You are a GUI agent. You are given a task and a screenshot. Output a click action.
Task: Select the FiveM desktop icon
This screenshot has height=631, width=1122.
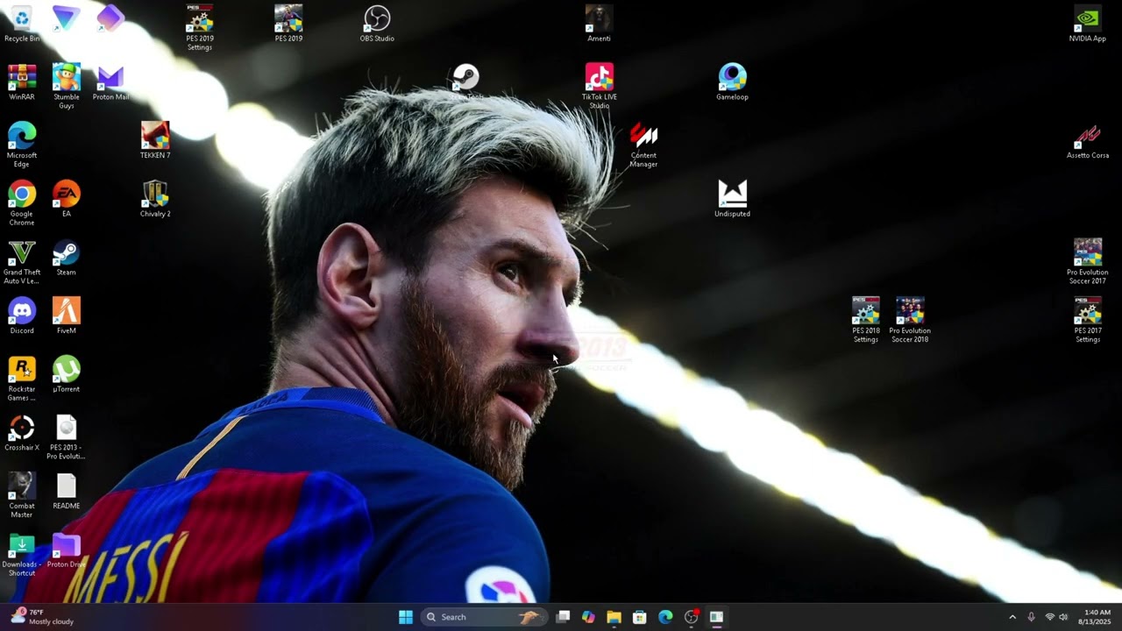[66, 316]
